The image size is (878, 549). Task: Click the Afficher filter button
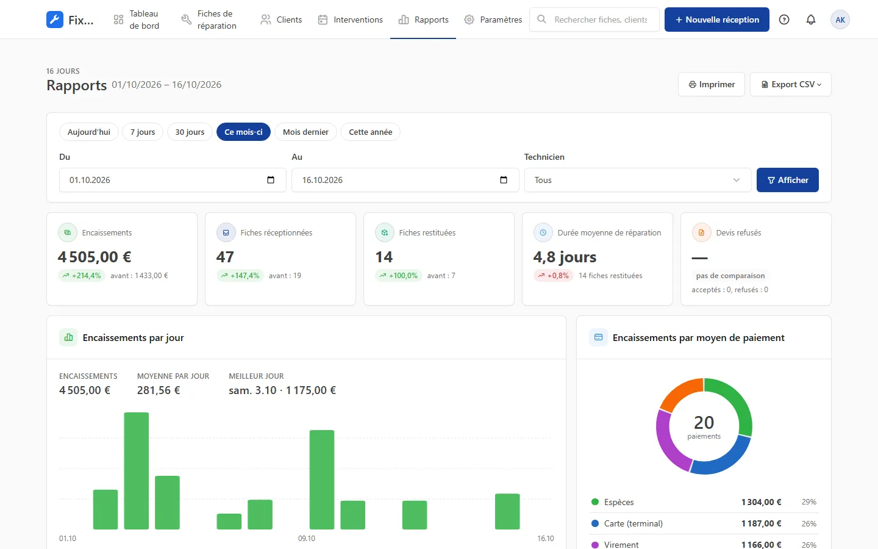(x=788, y=180)
